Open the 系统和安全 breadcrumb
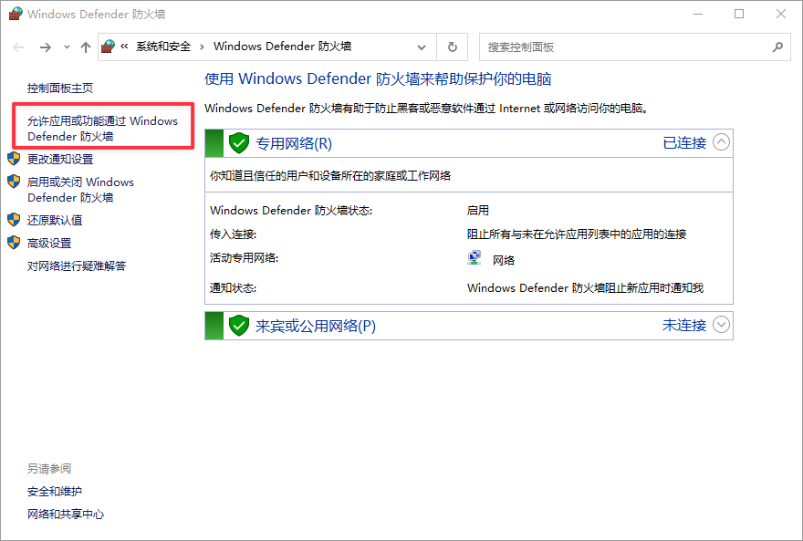Image resolution: width=803 pixels, height=541 pixels. coord(163,47)
